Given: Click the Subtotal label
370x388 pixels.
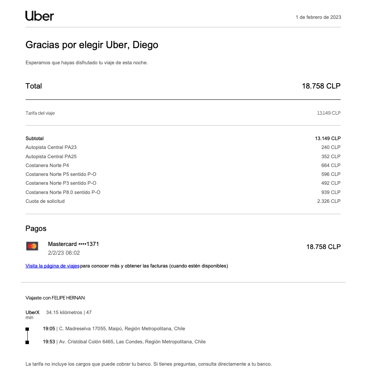Looking at the screenshot, I should (35, 139).
